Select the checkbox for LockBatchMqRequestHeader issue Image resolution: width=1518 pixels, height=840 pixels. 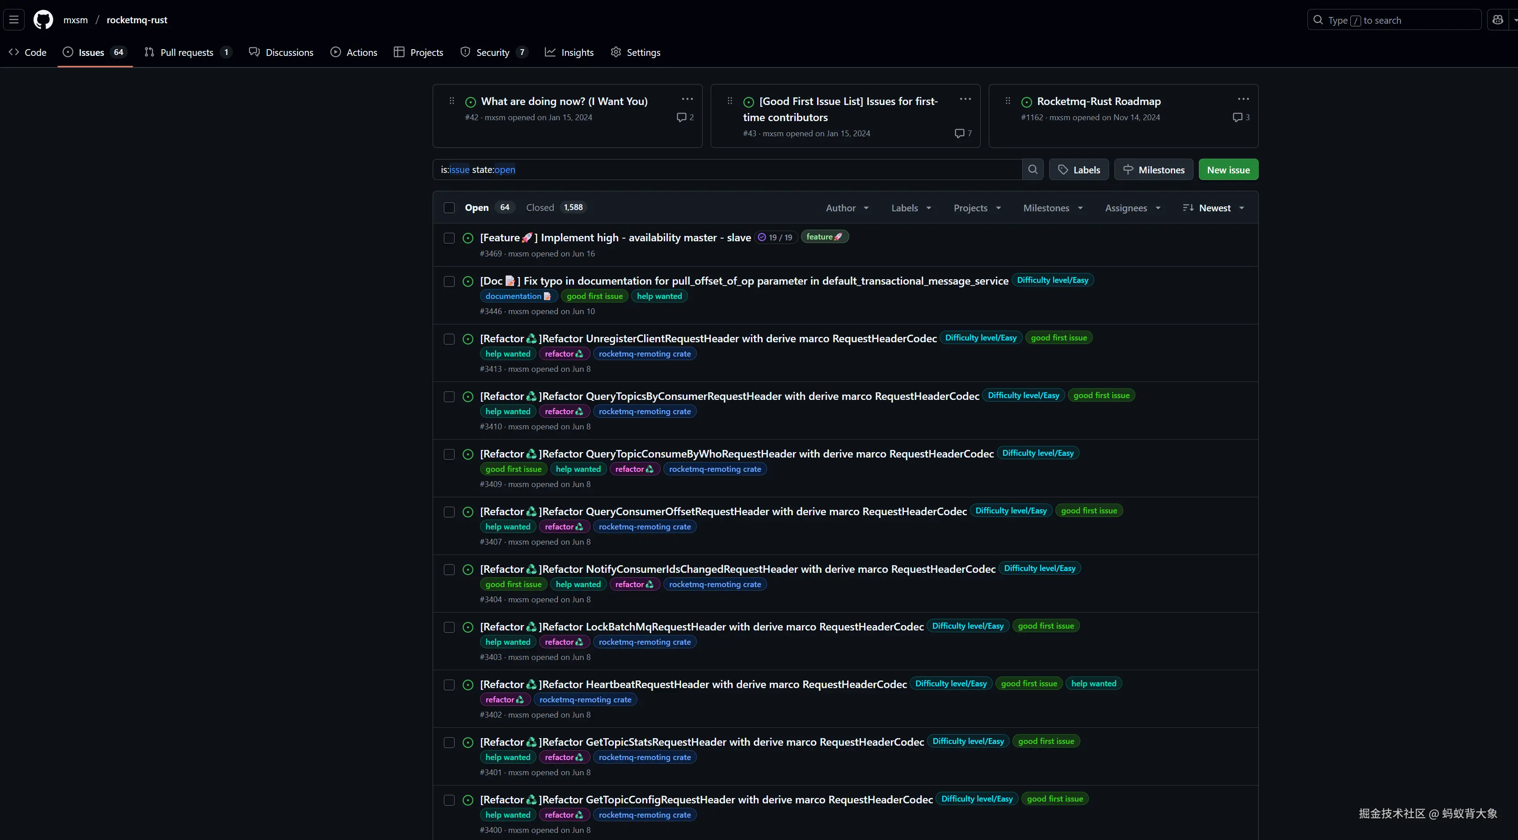click(449, 627)
